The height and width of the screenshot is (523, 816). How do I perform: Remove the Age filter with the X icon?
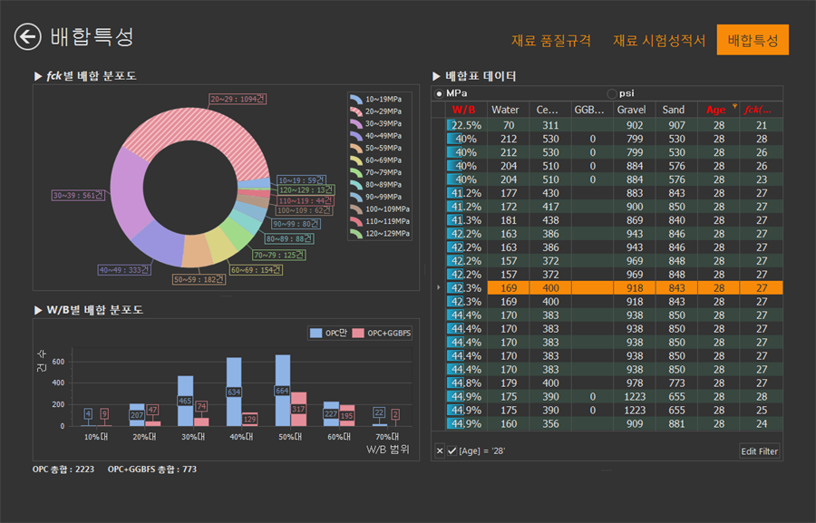point(440,450)
